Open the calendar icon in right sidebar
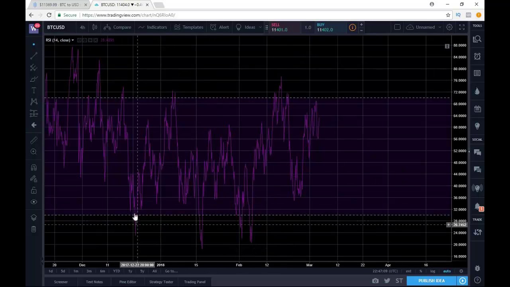510x287 pixels. pyautogui.click(x=477, y=109)
